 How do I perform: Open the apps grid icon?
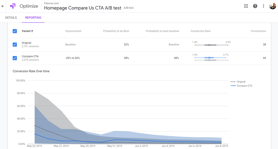[x=246, y=6]
